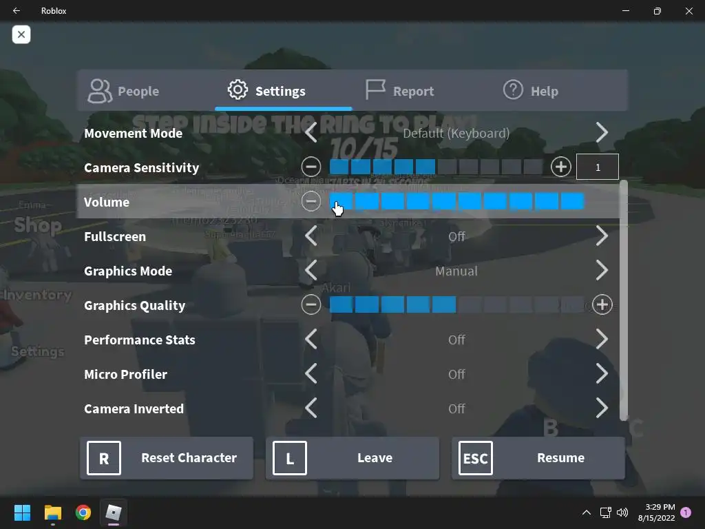Open the Windows Start menu

click(x=22, y=512)
